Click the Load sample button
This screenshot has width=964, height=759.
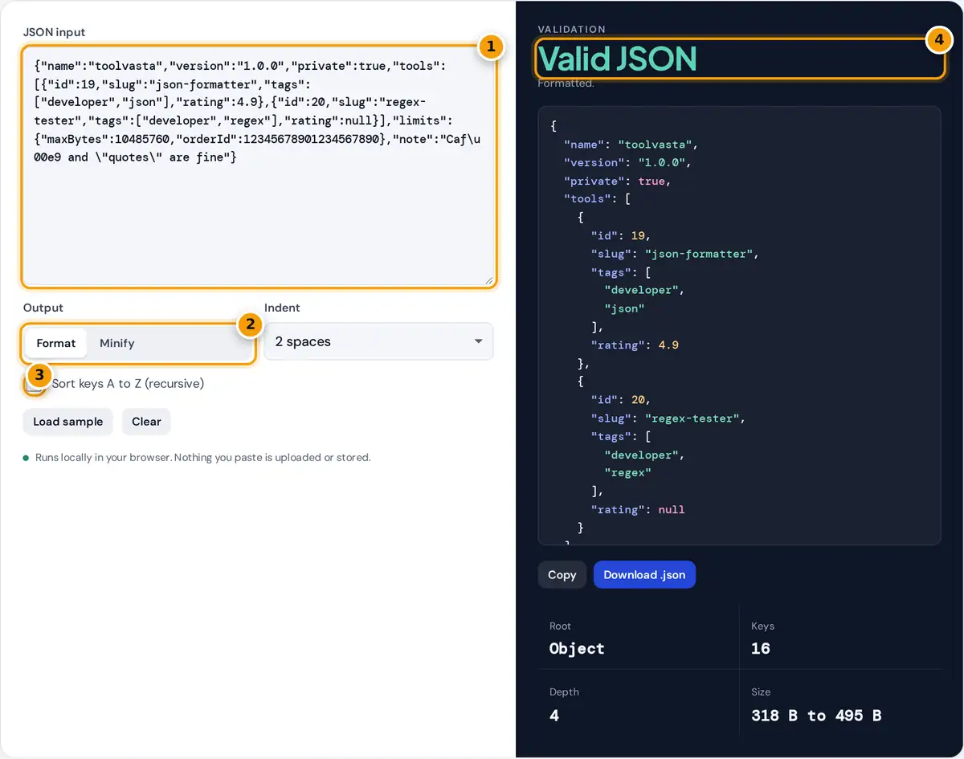68,422
